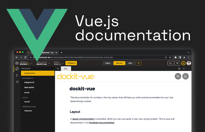205x132 pixels.
Task: Select the Doc tab in preview pane
Action: tap(66, 69)
